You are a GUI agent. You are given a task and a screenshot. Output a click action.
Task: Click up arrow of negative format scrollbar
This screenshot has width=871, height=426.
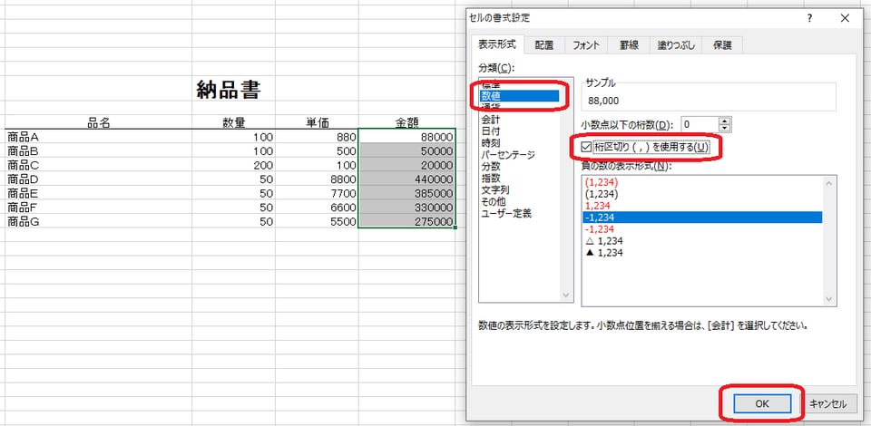pyautogui.click(x=830, y=183)
